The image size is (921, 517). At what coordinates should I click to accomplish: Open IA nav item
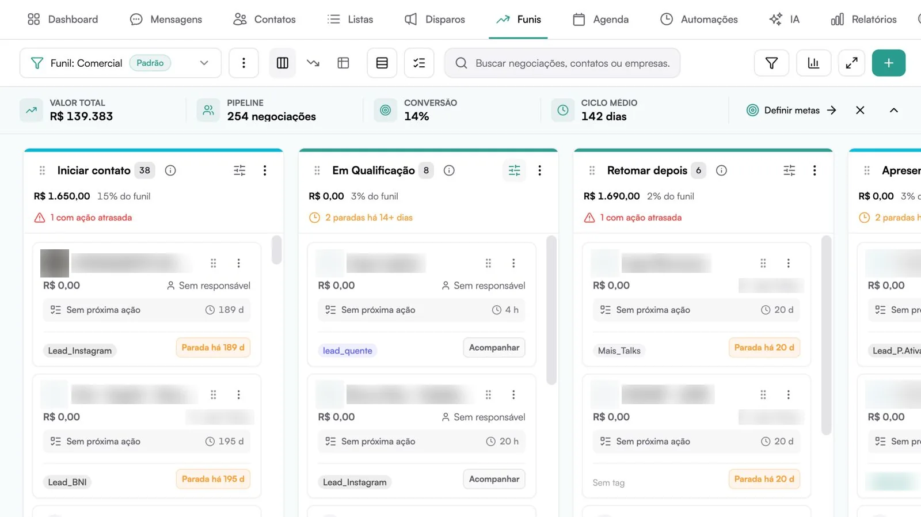pos(785,19)
